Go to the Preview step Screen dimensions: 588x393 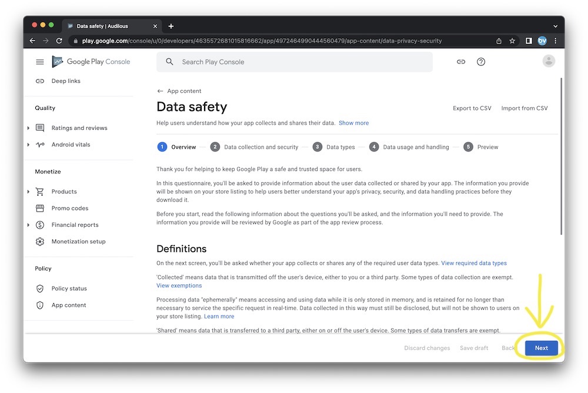click(x=481, y=147)
